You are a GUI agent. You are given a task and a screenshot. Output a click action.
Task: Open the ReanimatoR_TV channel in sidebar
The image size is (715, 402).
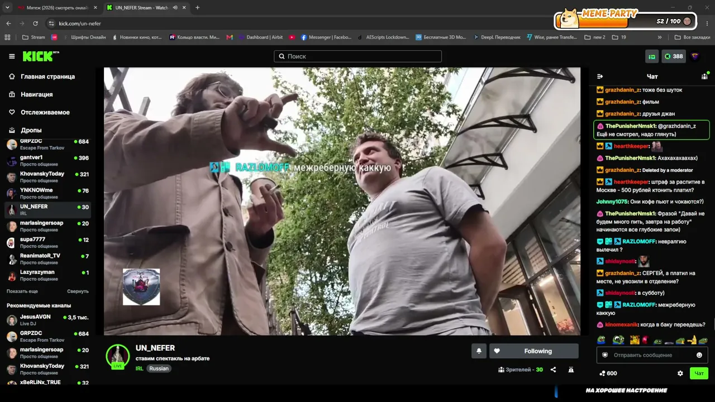[47, 259]
